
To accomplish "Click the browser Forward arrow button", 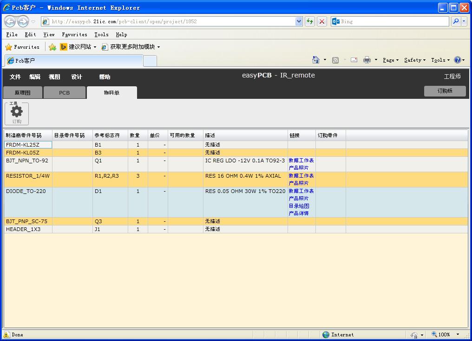I will click(23, 21).
